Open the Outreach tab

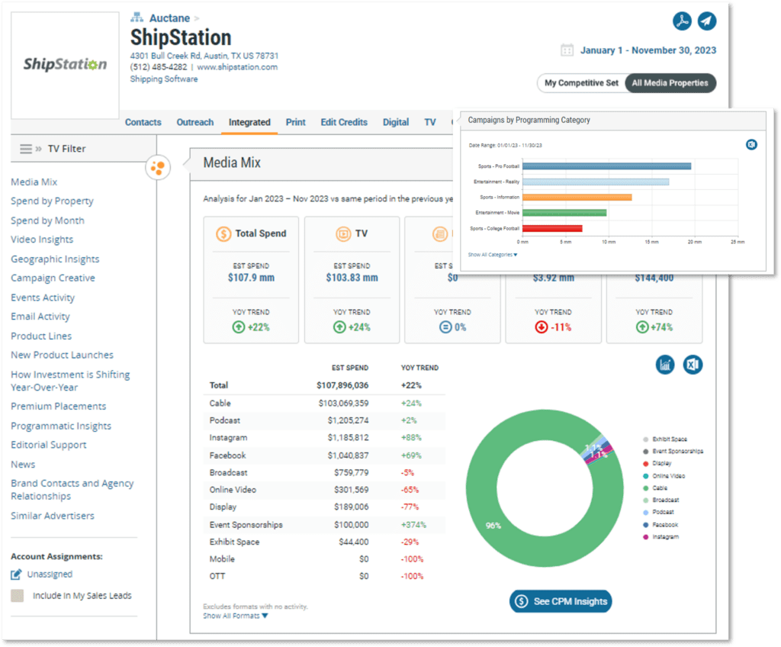(194, 122)
